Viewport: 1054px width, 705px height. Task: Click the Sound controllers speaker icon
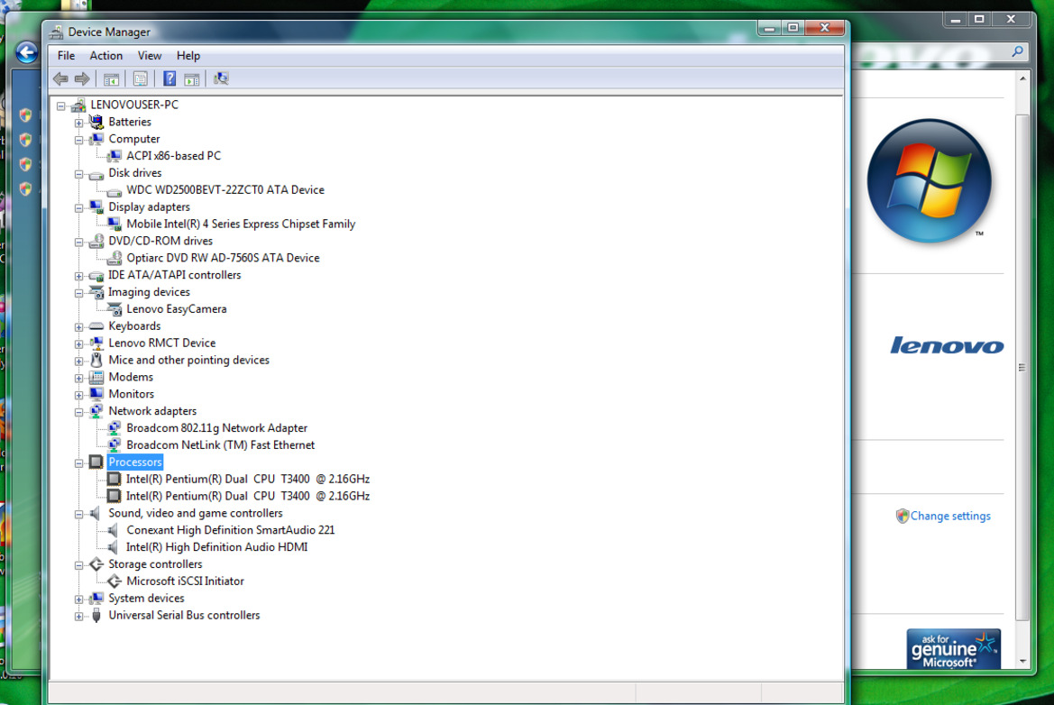click(x=96, y=513)
